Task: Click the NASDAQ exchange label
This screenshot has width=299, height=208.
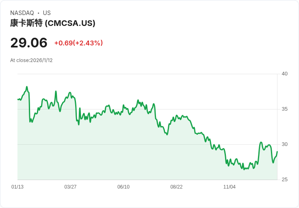Action: pos(22,13)
